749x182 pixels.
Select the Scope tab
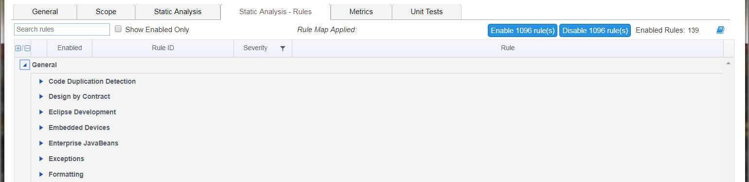(x=106, y=12)
